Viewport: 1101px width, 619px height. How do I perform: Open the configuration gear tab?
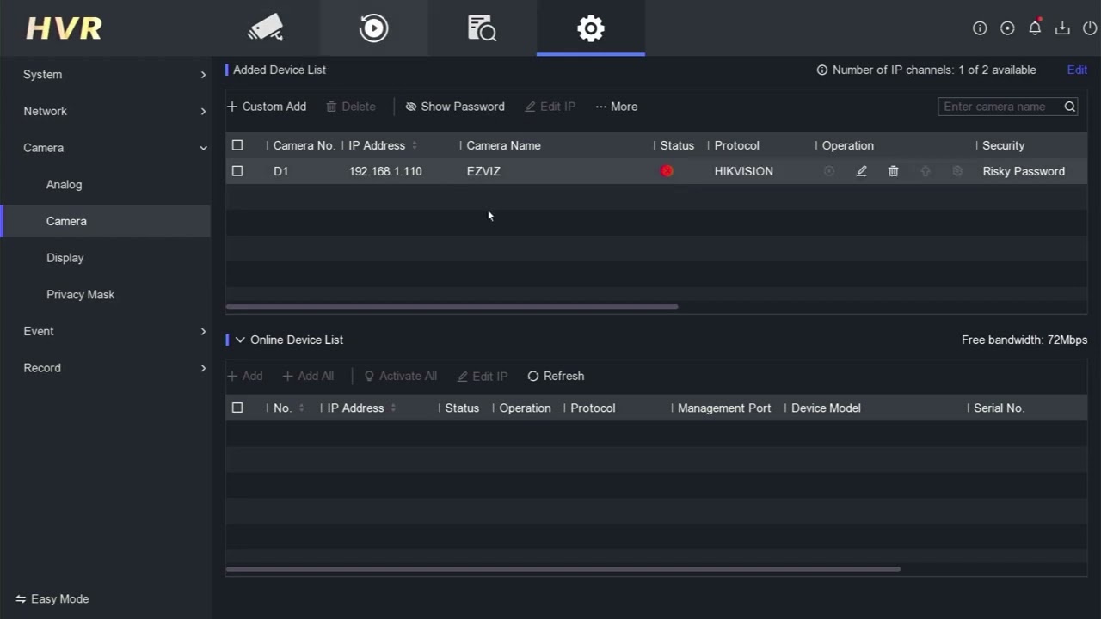point(590,28)
